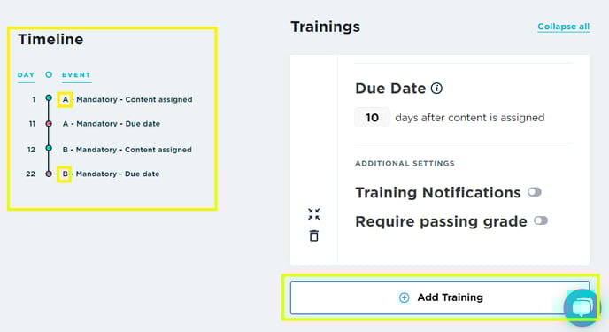Open the chat support bubble
Screen dimensions: 609x332
(582, 307)
